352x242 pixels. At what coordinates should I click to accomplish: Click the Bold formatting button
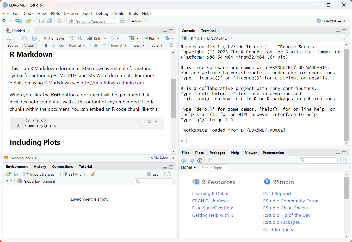46,45
